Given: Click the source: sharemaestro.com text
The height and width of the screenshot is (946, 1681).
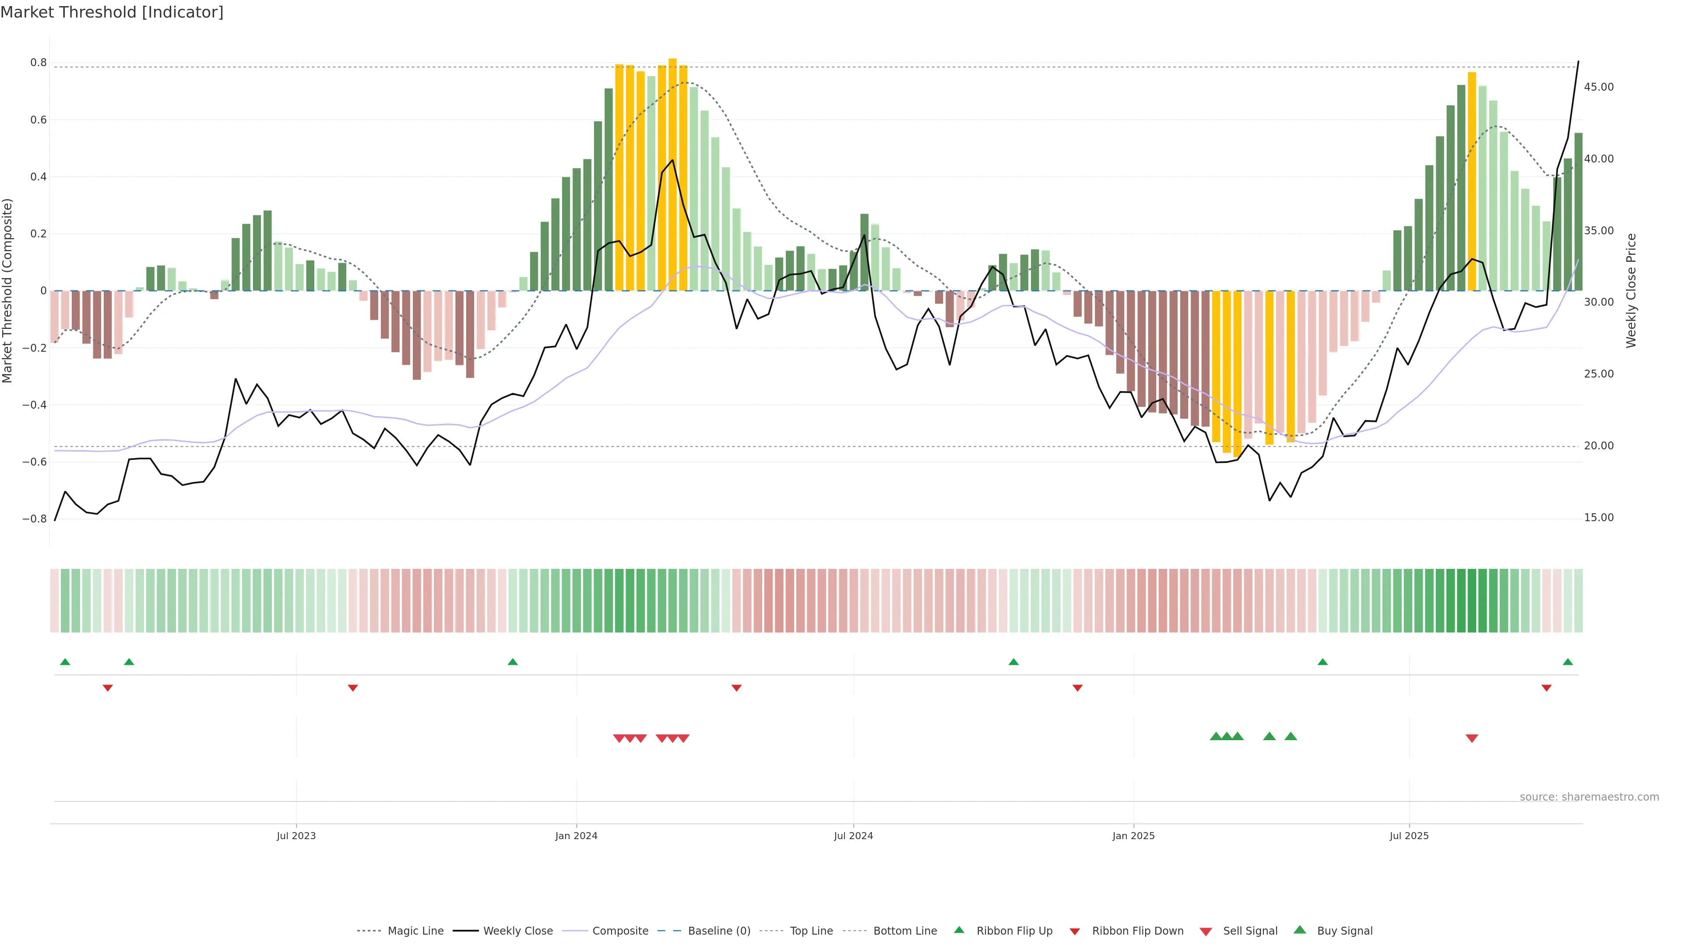Looking at the screenshot, I should (1589, 797).
